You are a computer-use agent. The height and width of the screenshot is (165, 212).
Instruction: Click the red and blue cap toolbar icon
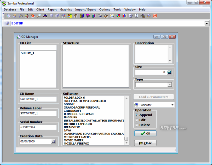coord(45,16)
